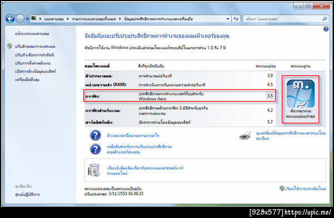Select the processor row scoring 3.9
Viewport: 334px width, 218px height.
tap(180, 76)
